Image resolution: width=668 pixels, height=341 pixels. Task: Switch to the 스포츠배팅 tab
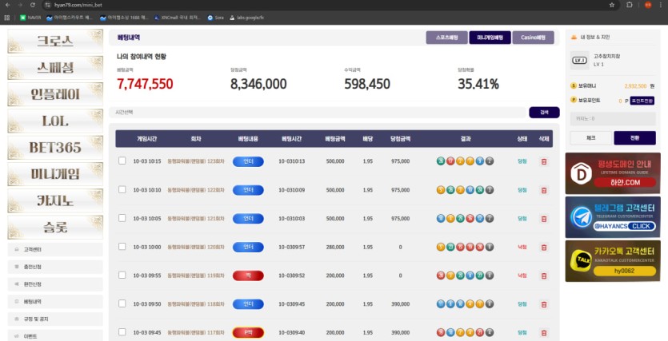click(x=446, y=37)
